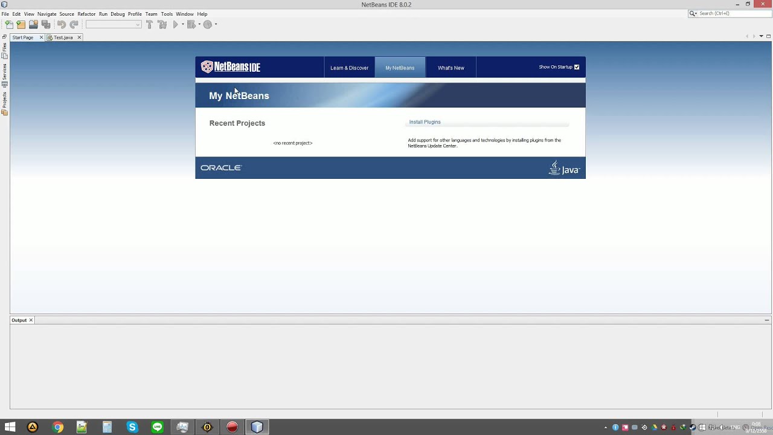The height and width of the screenshot is (435, 773).
Task: Open Google Chrome from the taskbar
Action: pos(57,427)
